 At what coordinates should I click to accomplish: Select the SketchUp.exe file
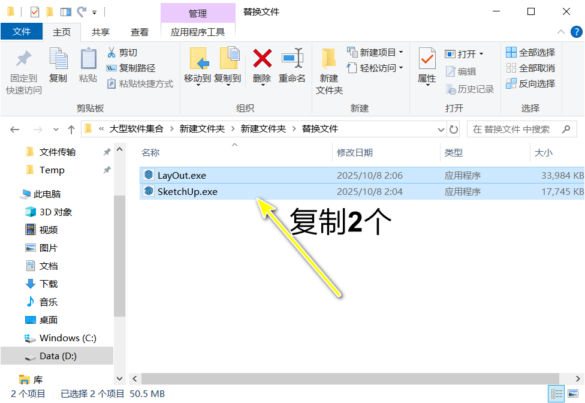point(362,191)
